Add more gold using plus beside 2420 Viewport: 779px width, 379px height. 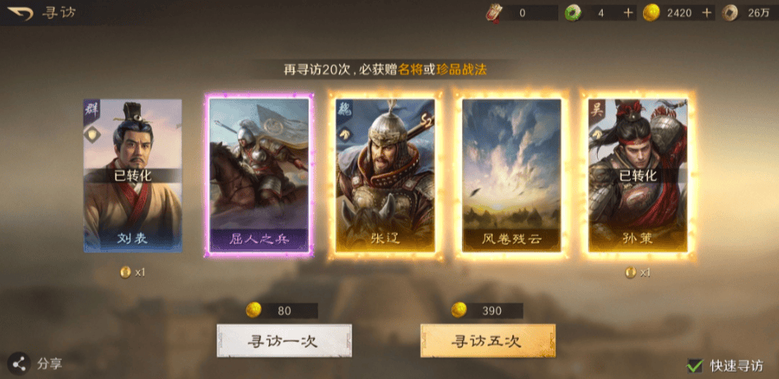coord(707,13)
